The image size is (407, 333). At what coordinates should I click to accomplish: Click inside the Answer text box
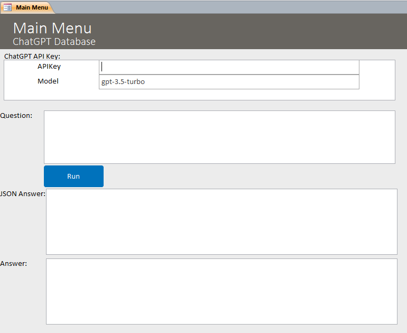[221, 291]
